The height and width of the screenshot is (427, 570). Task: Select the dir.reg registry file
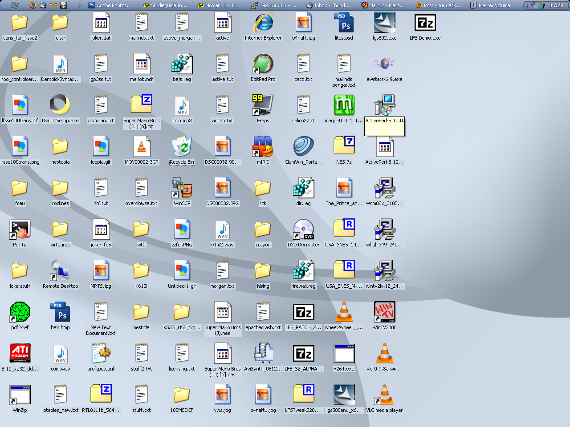click(303, 188)
